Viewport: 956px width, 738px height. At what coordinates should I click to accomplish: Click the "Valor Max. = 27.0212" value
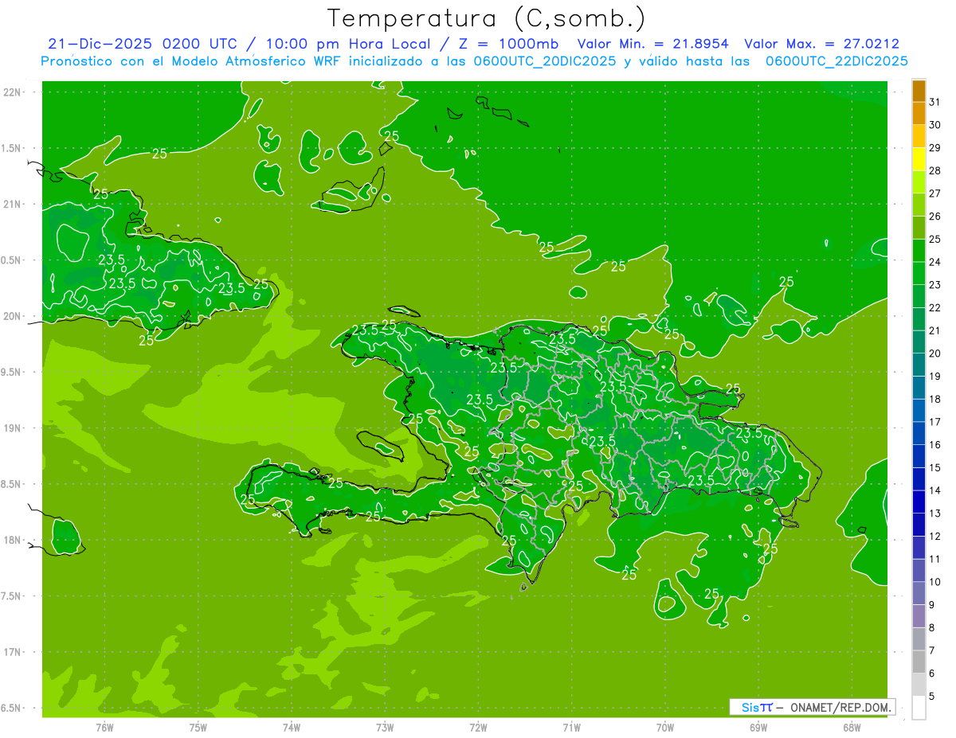[821, 44]
